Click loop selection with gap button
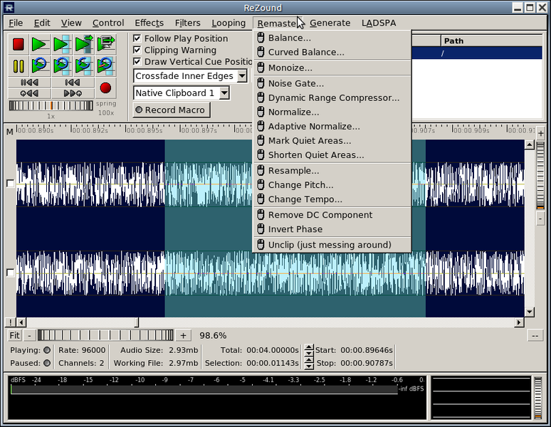This screenshot has height=427, width=551. pos(106,65)
